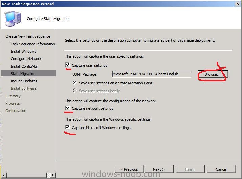Go to Install Windows step
The width and height of the screenshot is (242, 179).
click(x=23, y=51)
